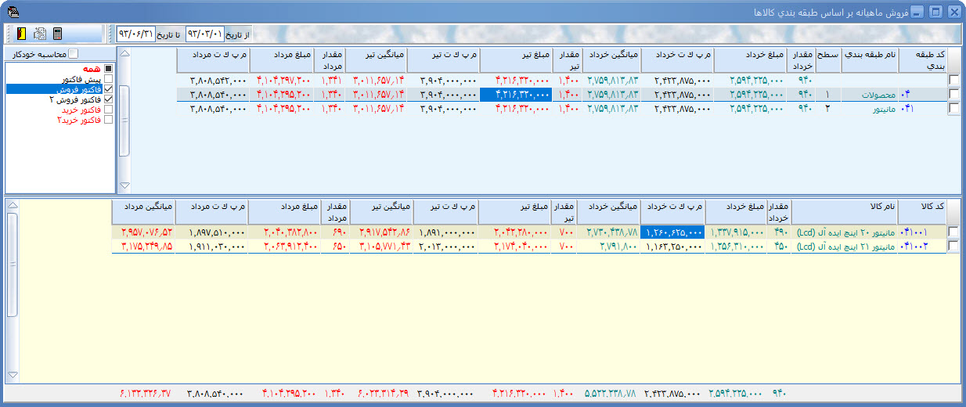Click the exit door icon in toolbar
966x407 pixels.
[x=21, y=34]
